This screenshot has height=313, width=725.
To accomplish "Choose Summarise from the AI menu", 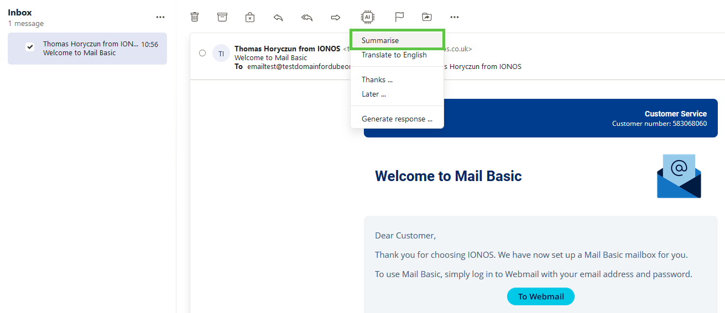I will [397, 40].
